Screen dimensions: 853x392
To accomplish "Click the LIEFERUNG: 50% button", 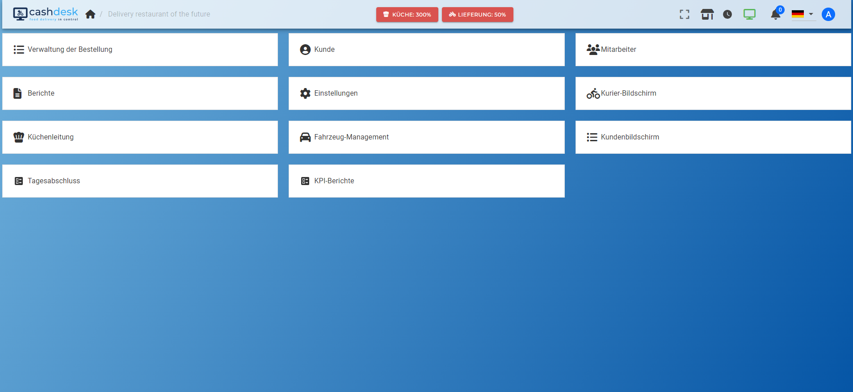I will coord(477,14).
